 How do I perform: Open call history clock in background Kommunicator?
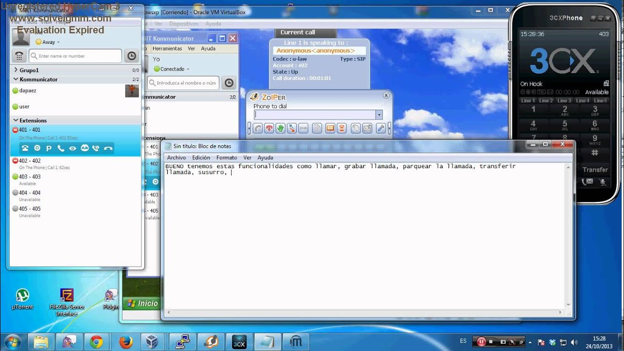point(229,83)
